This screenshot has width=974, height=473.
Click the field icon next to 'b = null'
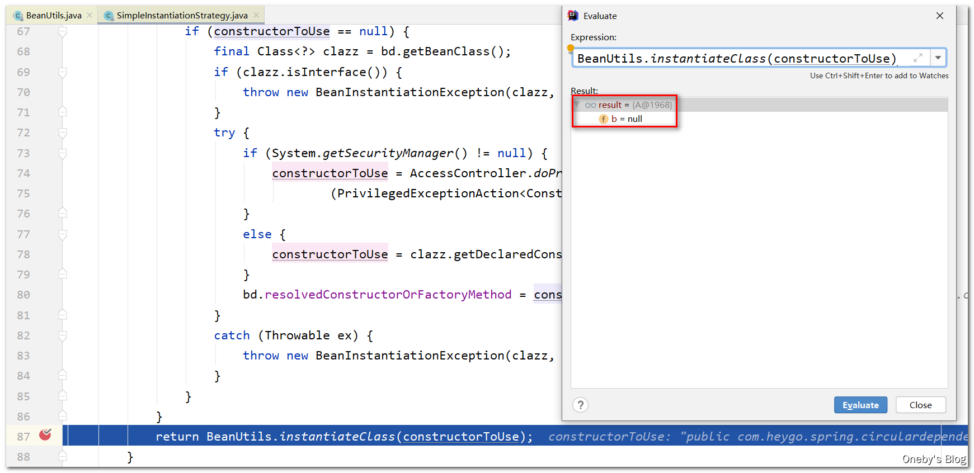point(604,119)
